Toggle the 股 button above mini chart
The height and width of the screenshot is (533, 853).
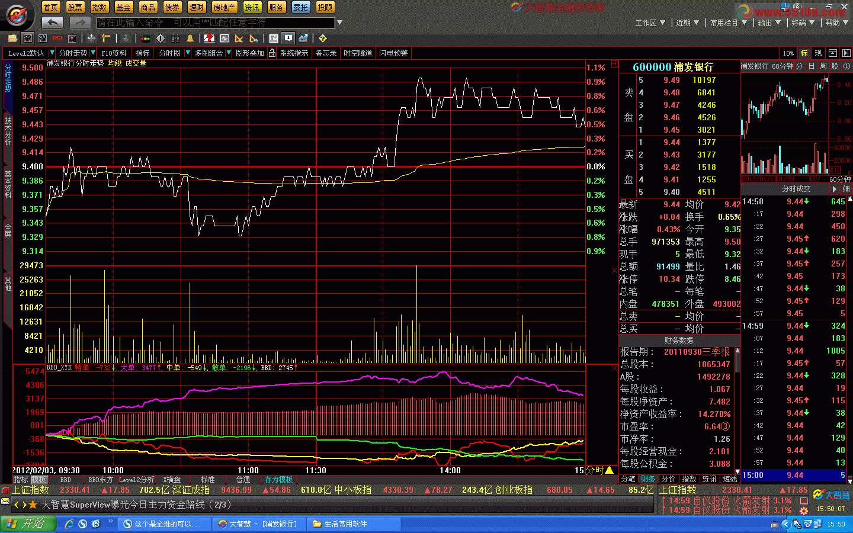click(835, 66)
